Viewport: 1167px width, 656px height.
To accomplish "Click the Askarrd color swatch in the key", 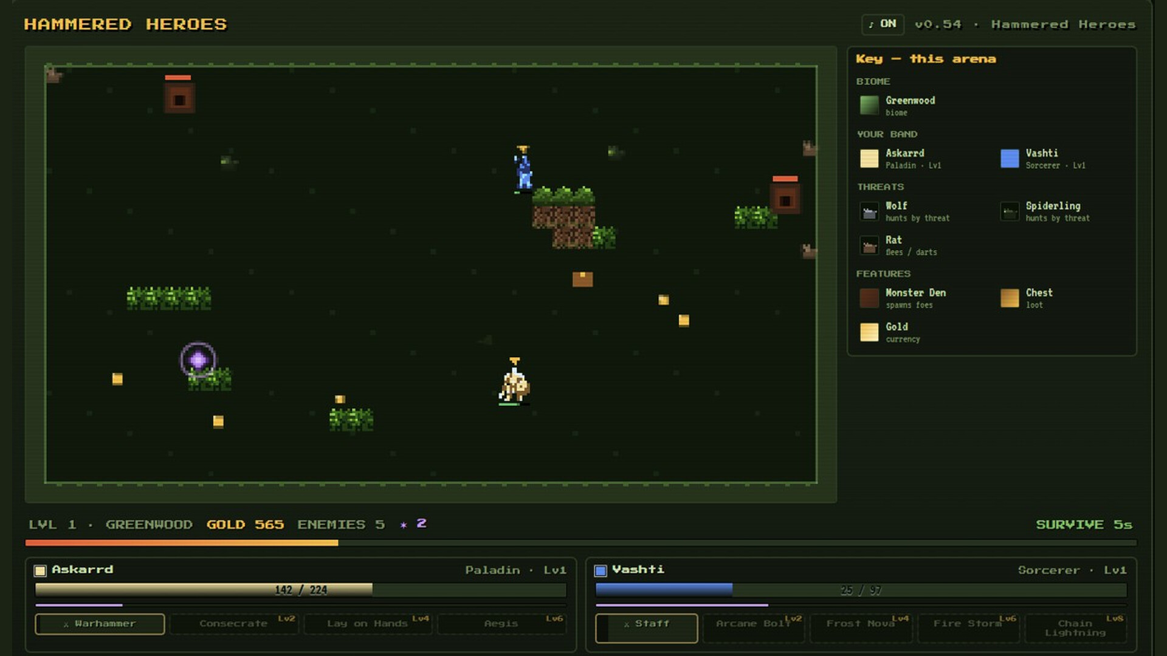I will [x=869, y=158].
